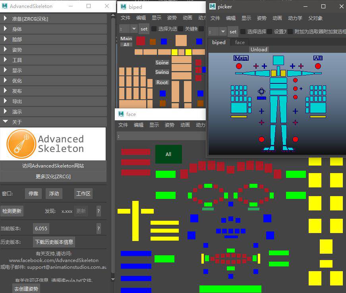Click the Swing button in biped window
This screenshot has height=293, width=346.
point(162,72)
